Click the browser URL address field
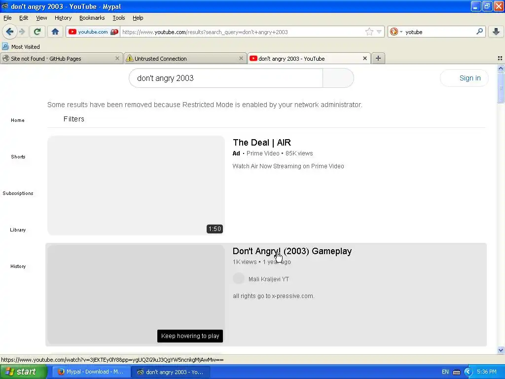This screenshot has width=505, height=379. pyautogui.click(x=243, y=32)
